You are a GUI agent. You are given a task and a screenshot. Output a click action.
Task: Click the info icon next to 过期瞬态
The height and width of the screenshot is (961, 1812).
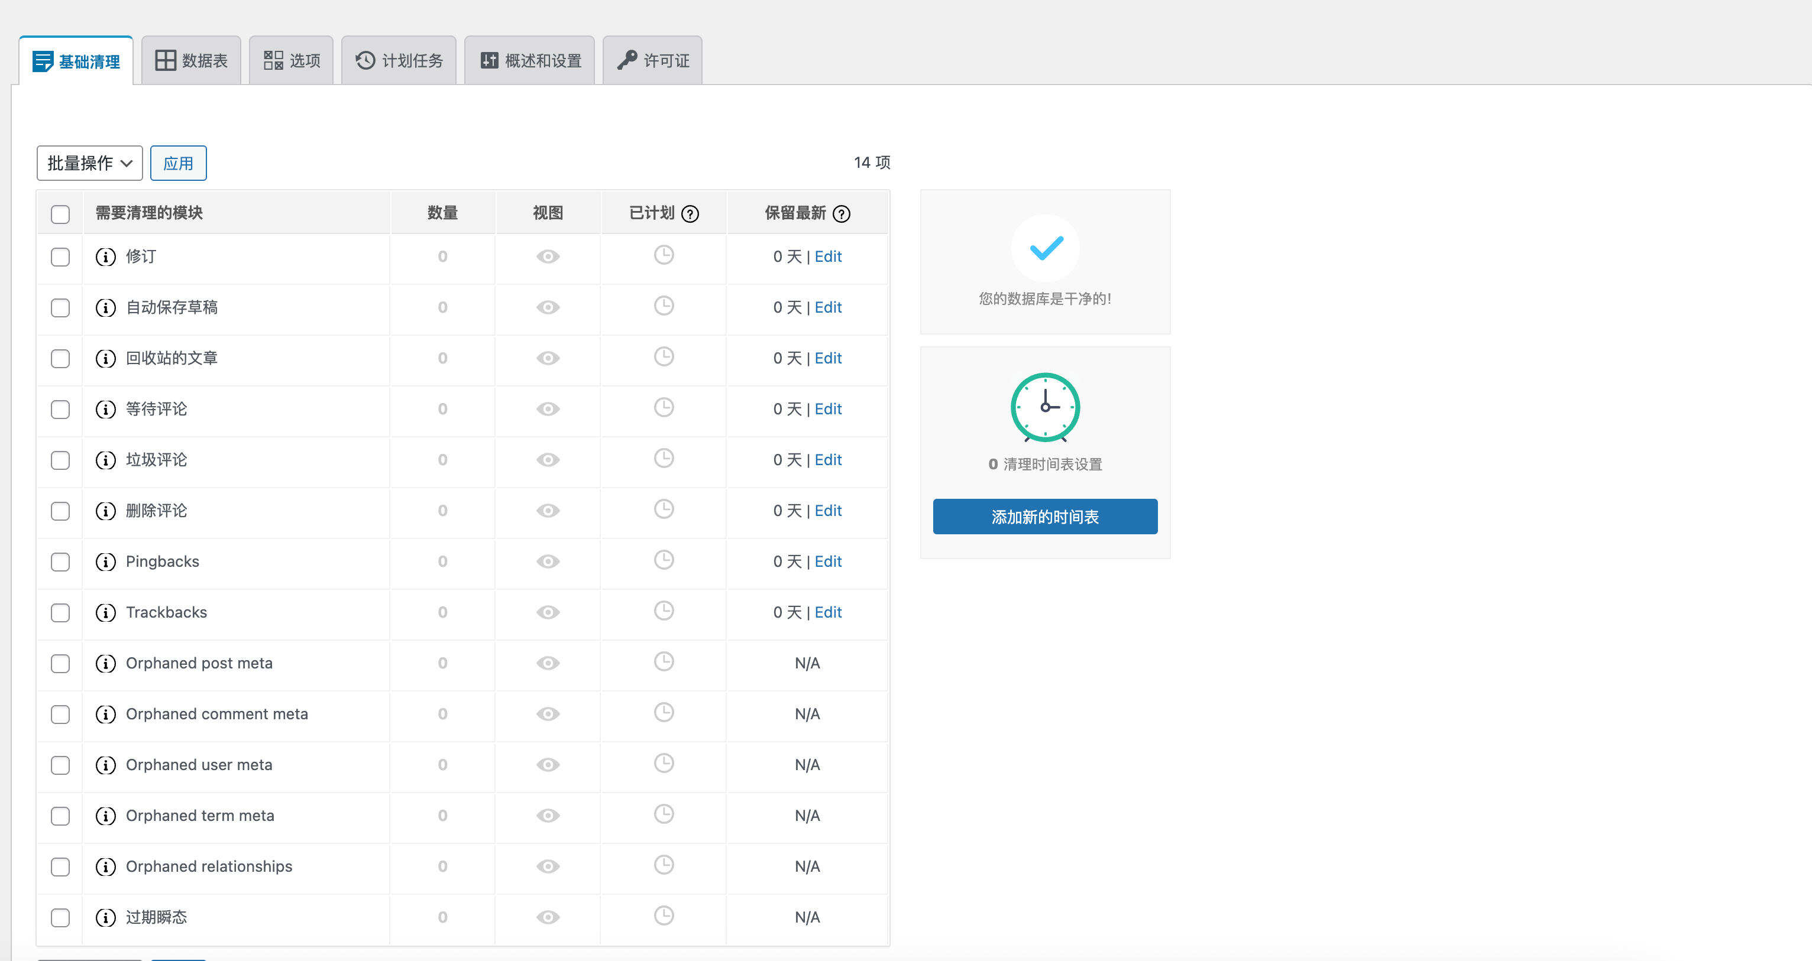[105, 917]
